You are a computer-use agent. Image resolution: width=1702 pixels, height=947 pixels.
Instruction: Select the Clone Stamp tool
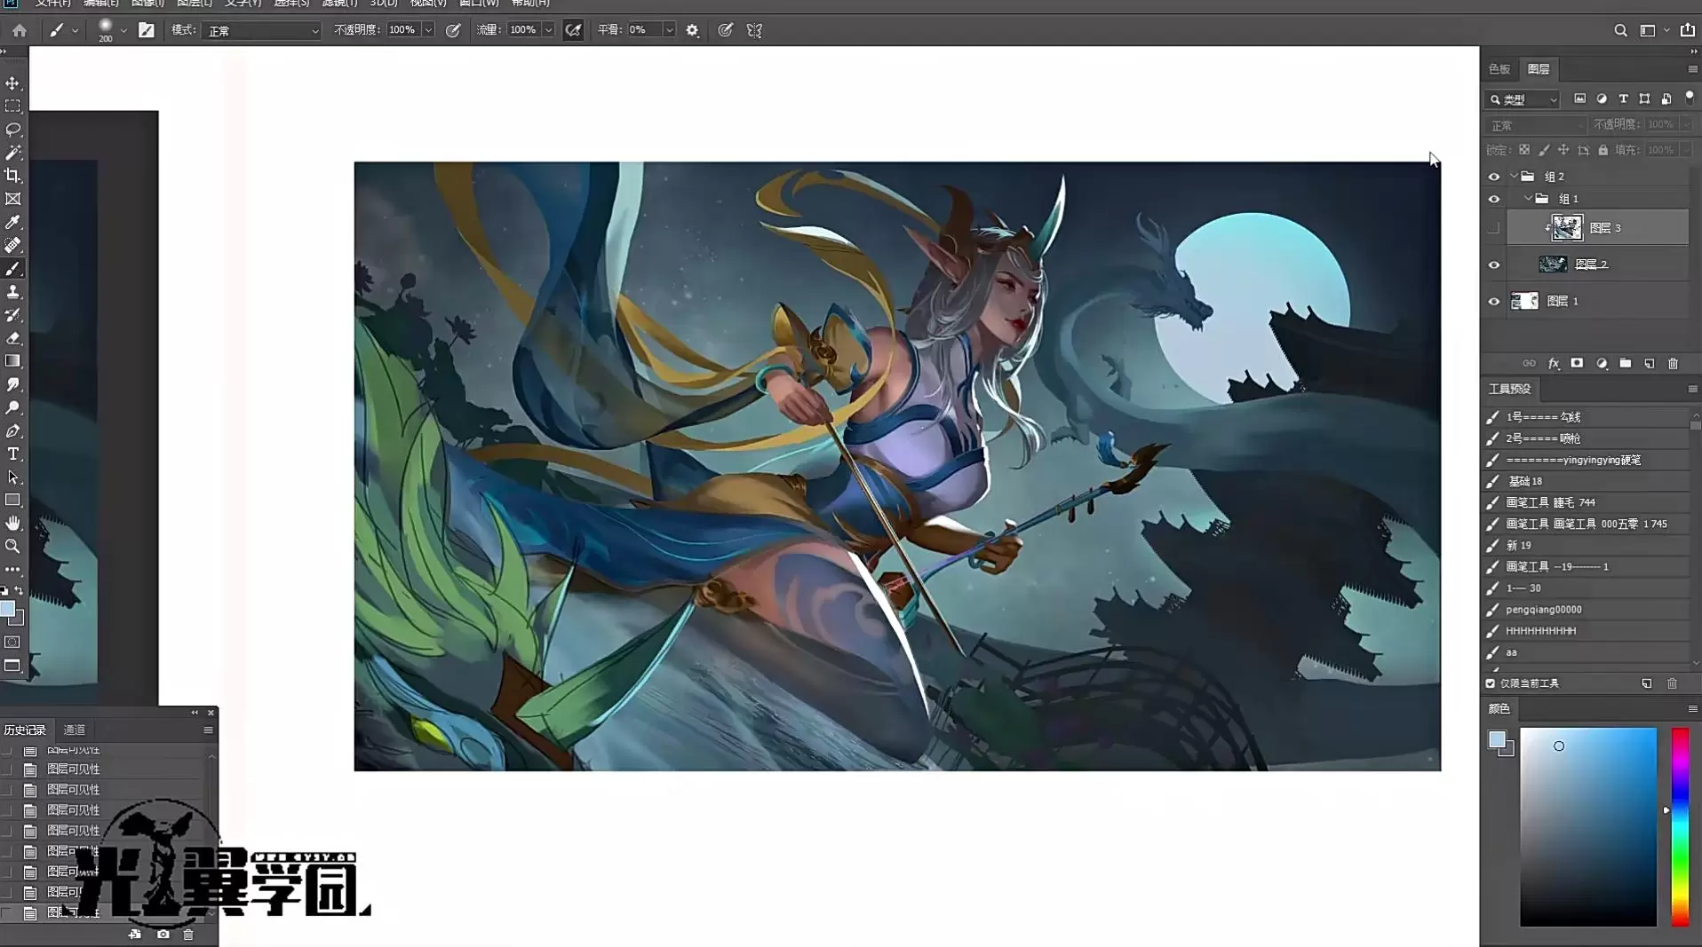tap(12, 291)
